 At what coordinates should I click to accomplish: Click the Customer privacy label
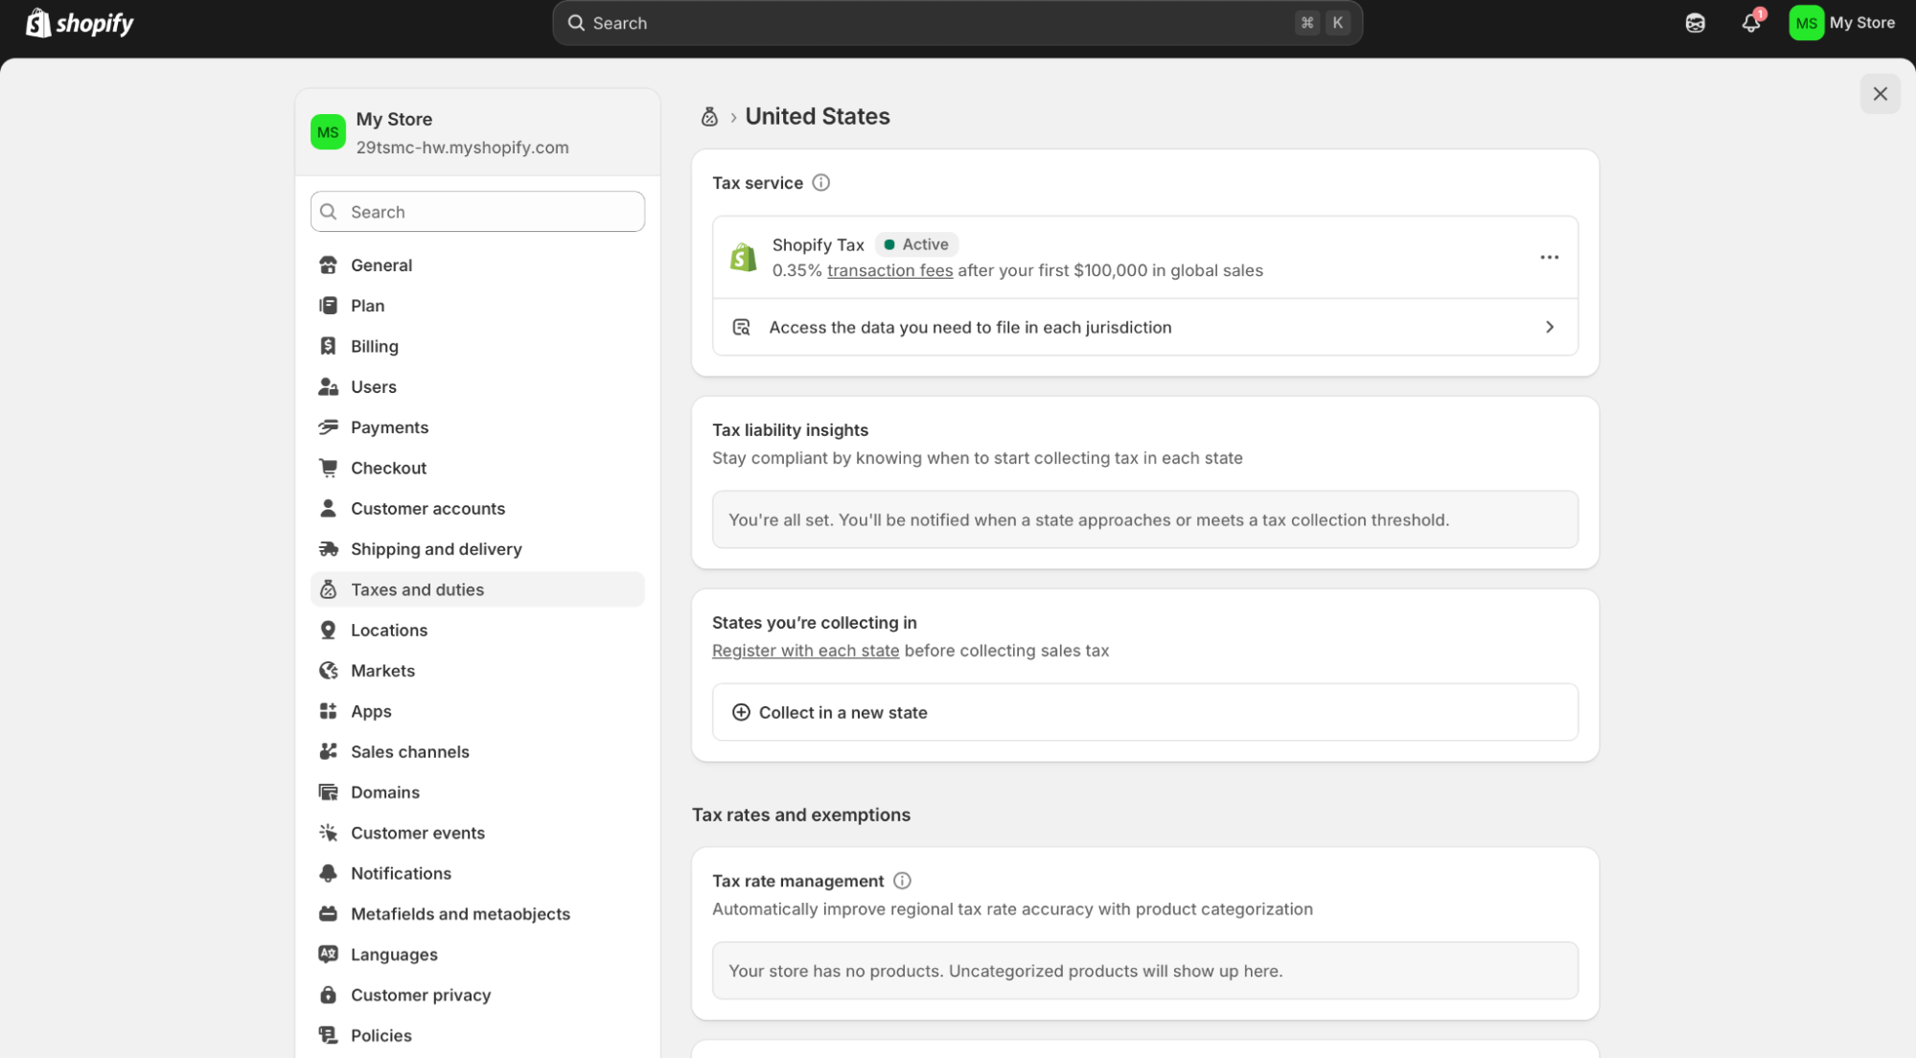[421, 996]
